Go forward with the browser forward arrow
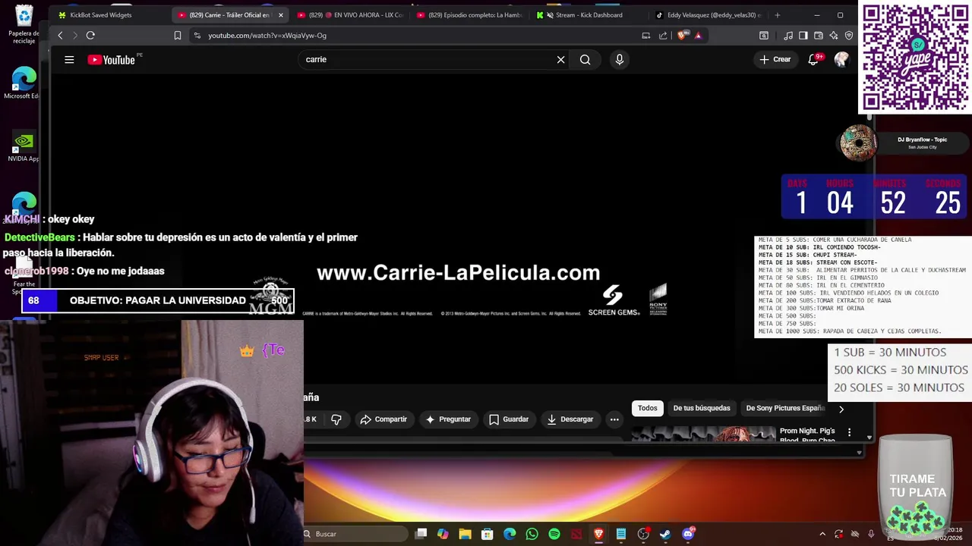The height and width of the screenshot is (546, 972). (75, 36)
